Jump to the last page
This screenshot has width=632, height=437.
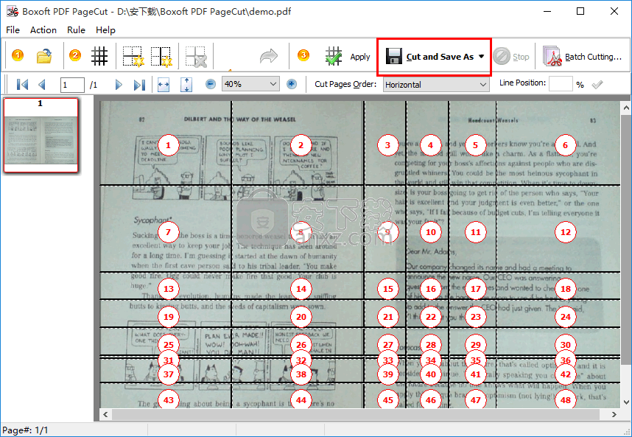pos(139,85)
